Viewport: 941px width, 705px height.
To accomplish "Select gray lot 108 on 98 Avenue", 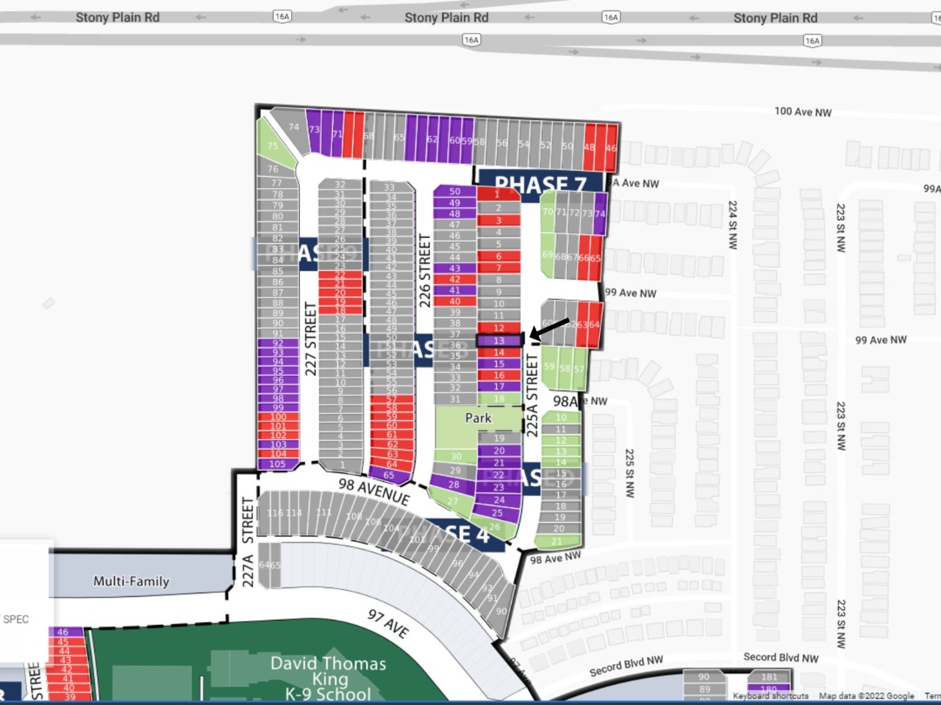I will [x=354, y=517].
